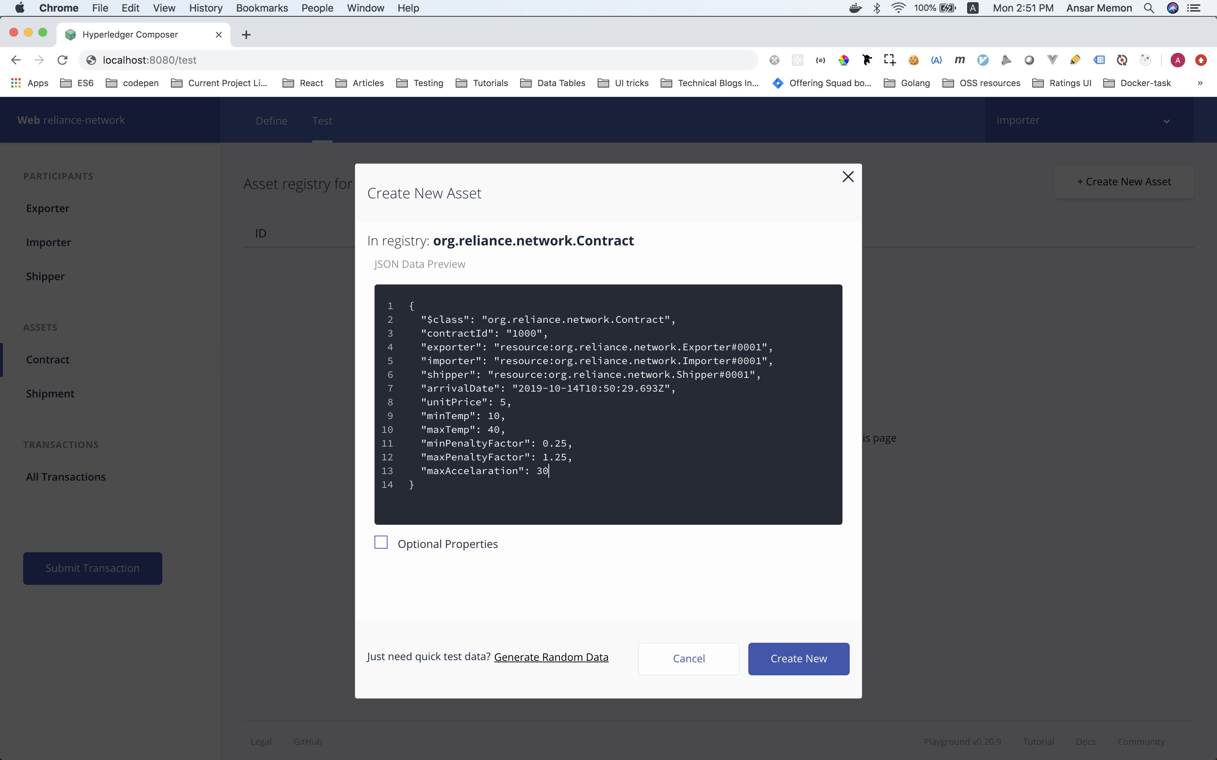Click the Create New button
This screenshot has height=760, width=1217.
point(798,658)
